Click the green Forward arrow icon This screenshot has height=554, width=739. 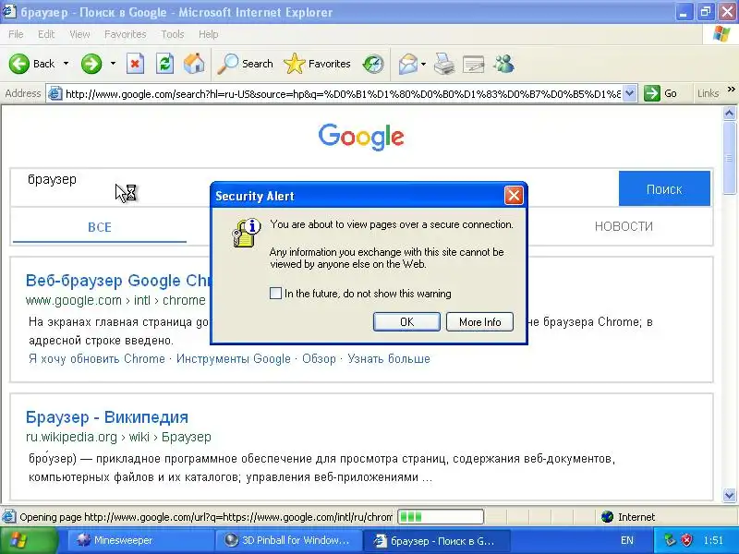(91, 64)
